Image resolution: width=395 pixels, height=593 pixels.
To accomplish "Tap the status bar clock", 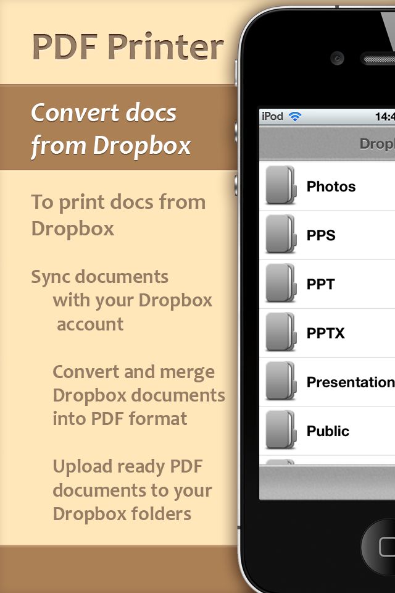I will [385, 117].
